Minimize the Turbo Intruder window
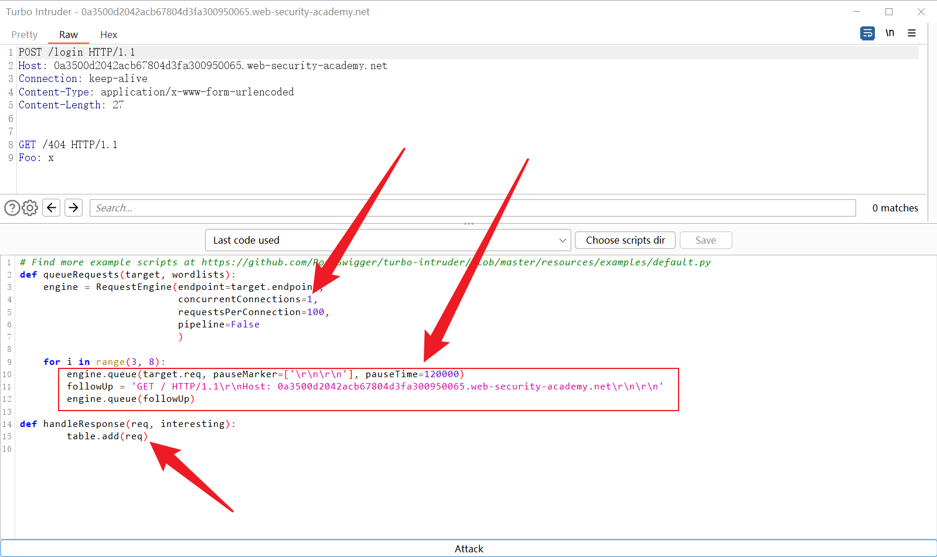This screenshot has width=937, height=557. click(857, 12)
